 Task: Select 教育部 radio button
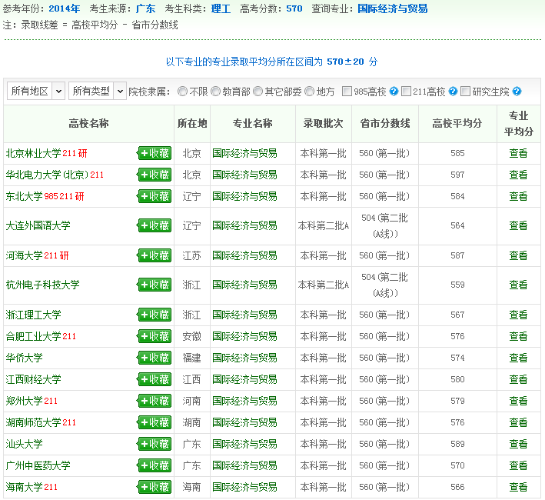[215, 92]
